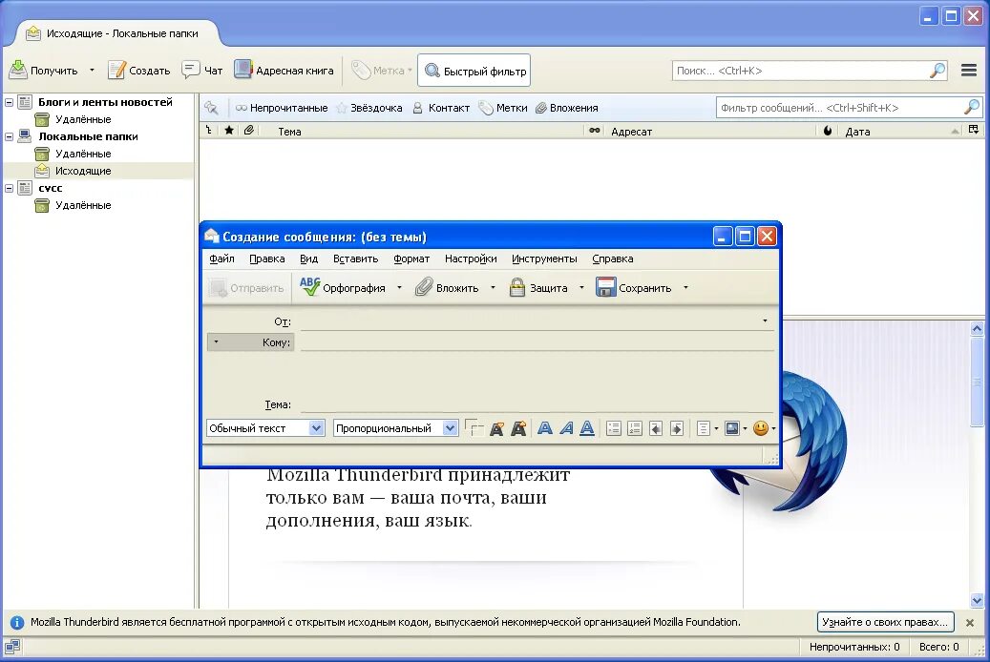
Task: Click the thread column header icon
Action: point(209,131)
